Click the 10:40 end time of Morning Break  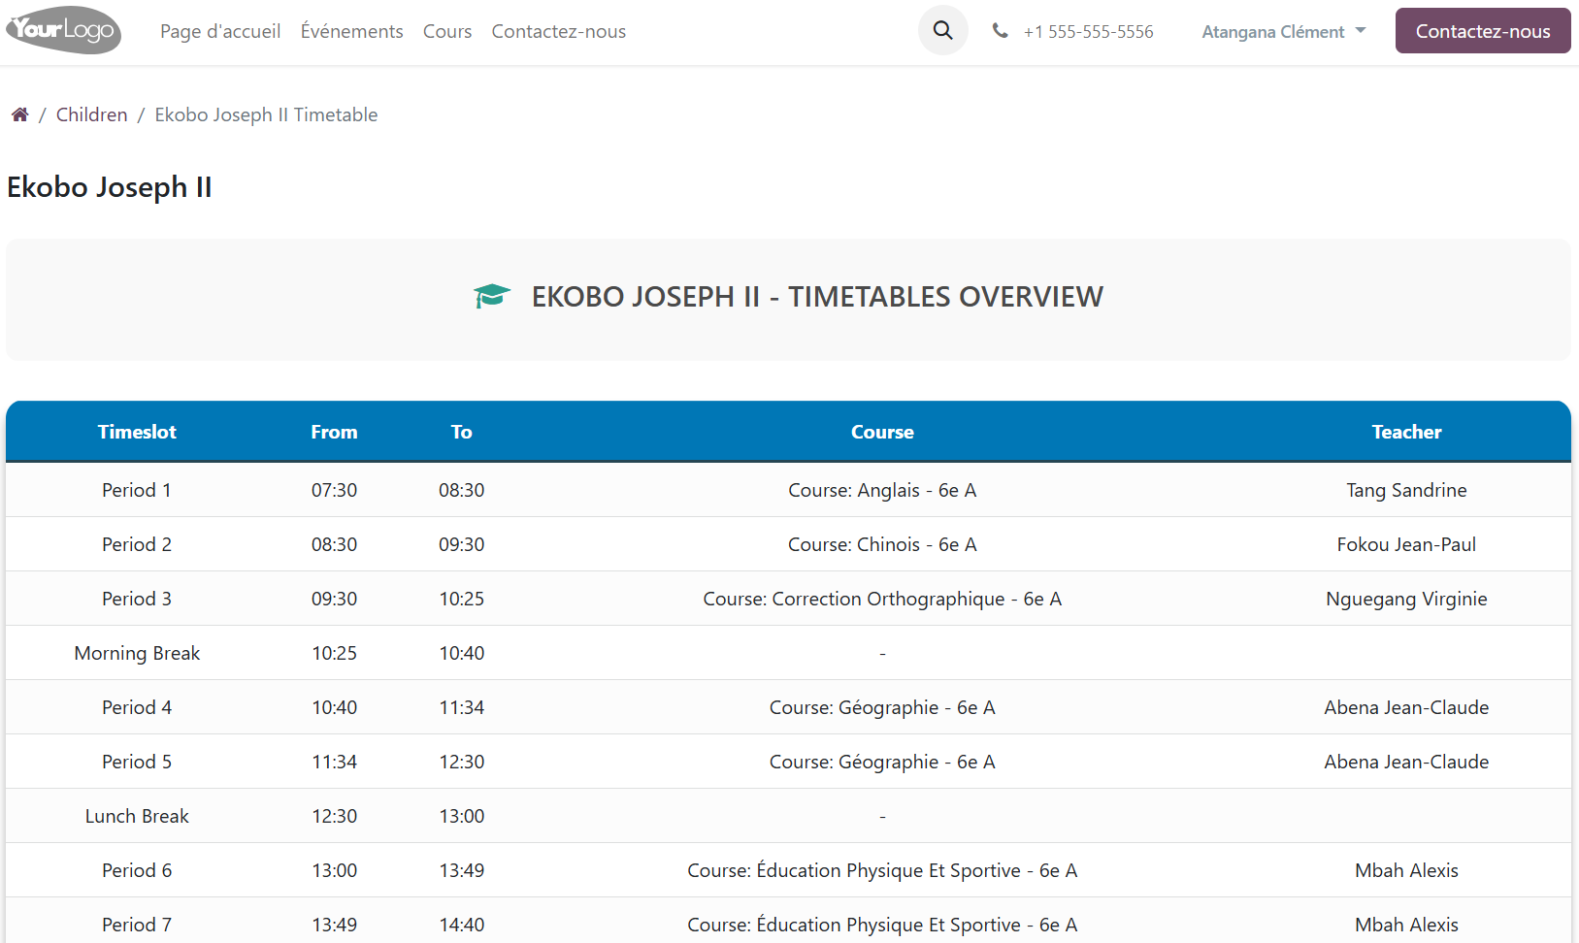[461, 653]
